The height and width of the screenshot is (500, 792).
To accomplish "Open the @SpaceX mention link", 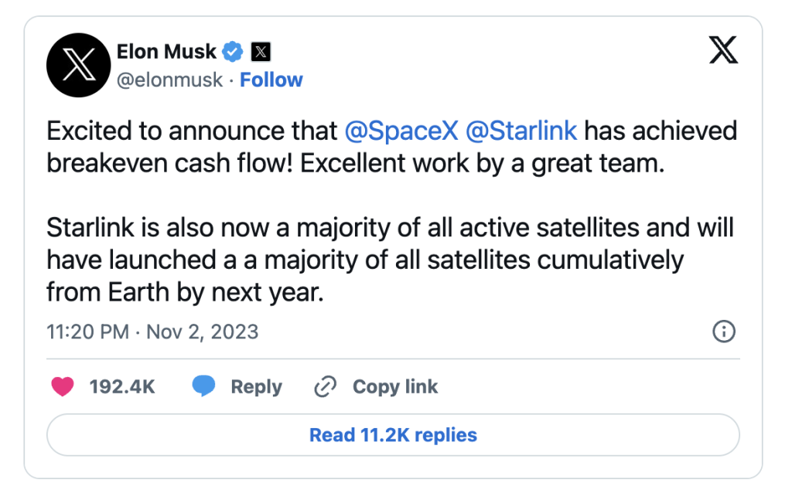I will [401, 131].
